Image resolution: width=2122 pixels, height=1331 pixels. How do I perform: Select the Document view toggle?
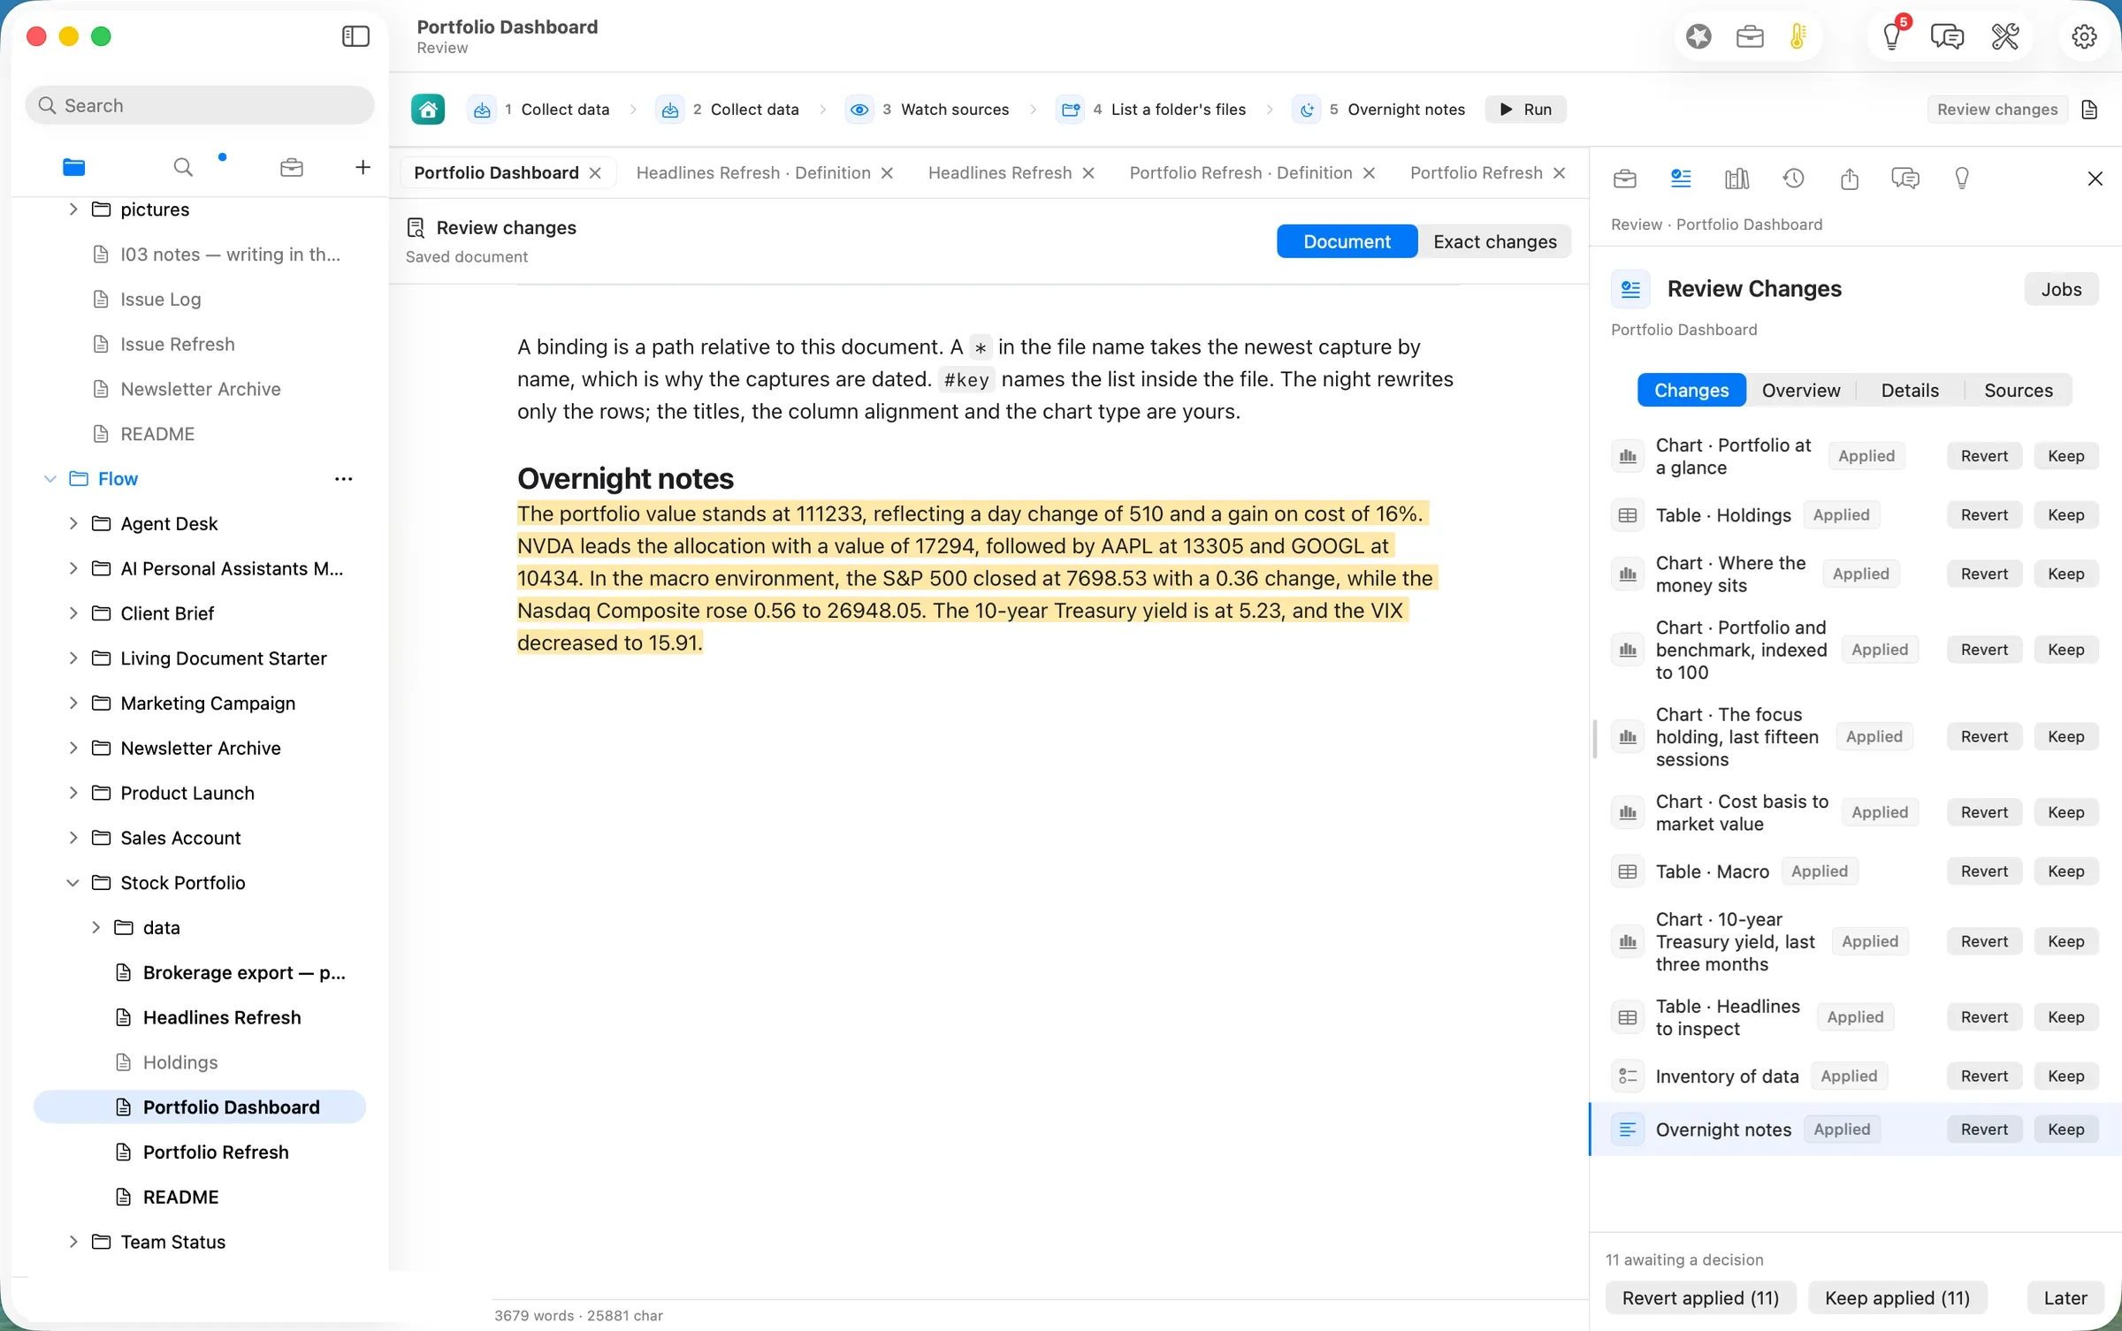pyautogui.click(x=1347, y=241)
